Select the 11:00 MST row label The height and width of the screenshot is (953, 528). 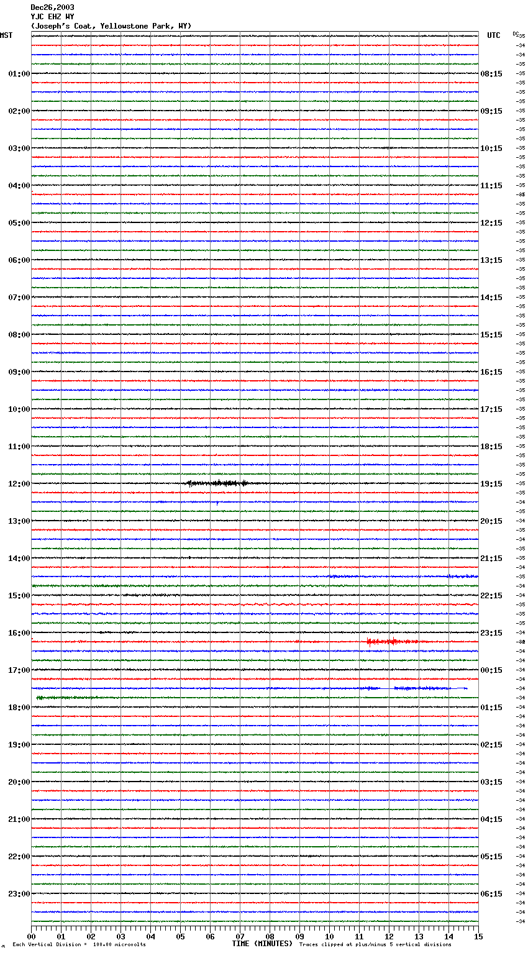(19, 447)
